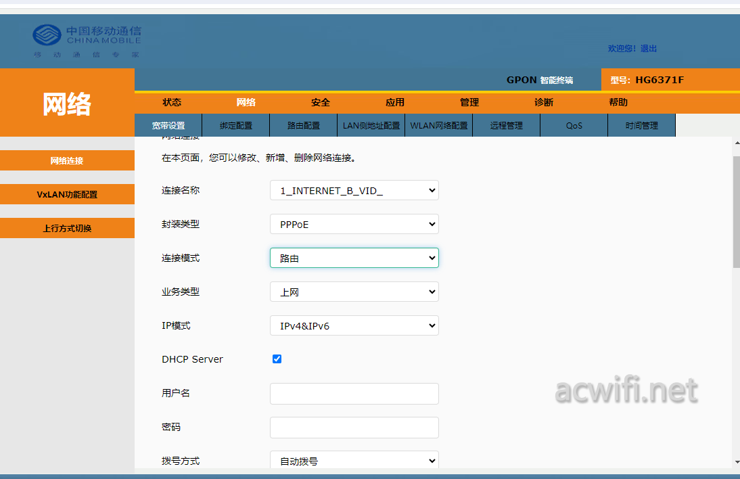Open 上行方式切换 in the sidebar
The height and width of the screenshot is (479, 740).
(x=67, y=229)
